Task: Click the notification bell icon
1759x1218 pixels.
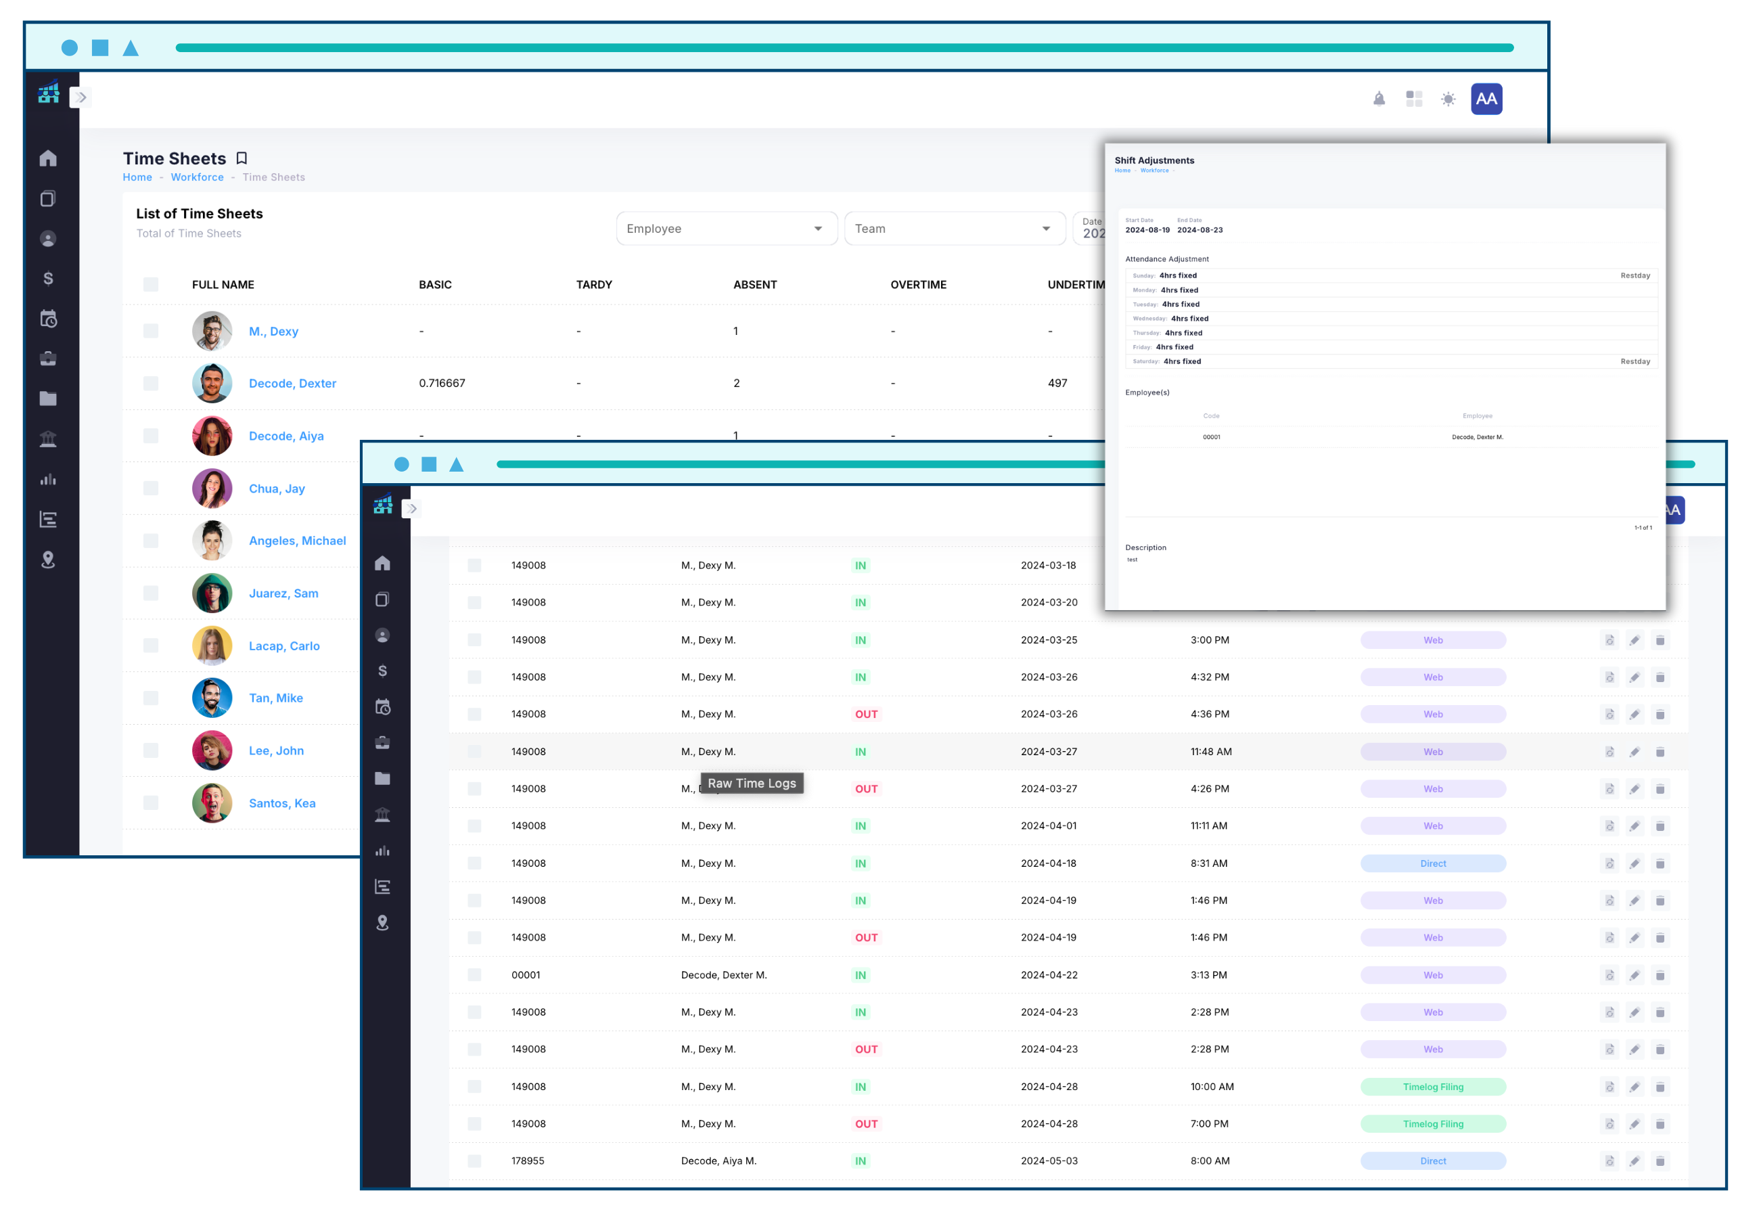Action: click(x=1378, y=99)
